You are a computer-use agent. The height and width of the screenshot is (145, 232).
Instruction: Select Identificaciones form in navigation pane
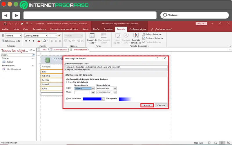click(x=14, y=69)
